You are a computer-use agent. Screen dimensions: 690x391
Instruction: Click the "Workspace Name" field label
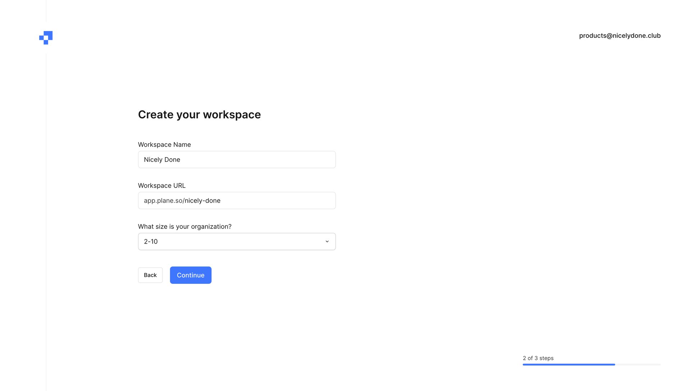pos(164,145)
